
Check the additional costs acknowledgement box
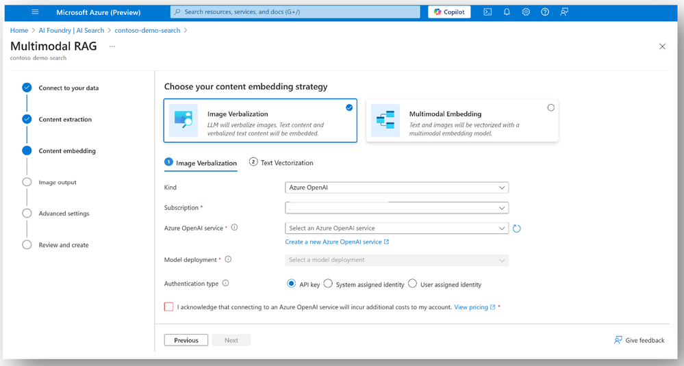tap(169, 307)
